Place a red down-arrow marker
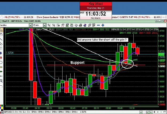Image resolution: width=167 pixels, height=114 pixels. coord(1,58)
